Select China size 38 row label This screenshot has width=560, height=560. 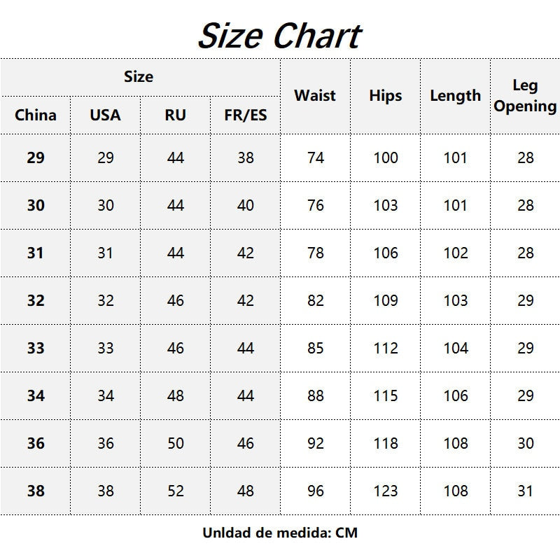[x=36, y=491]
